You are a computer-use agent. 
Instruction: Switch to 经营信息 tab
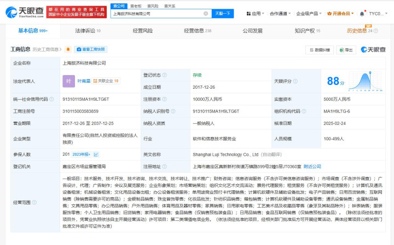point(198,31)
